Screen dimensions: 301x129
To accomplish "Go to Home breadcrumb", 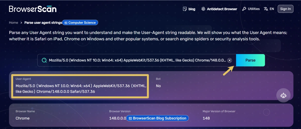I will 14,23.
